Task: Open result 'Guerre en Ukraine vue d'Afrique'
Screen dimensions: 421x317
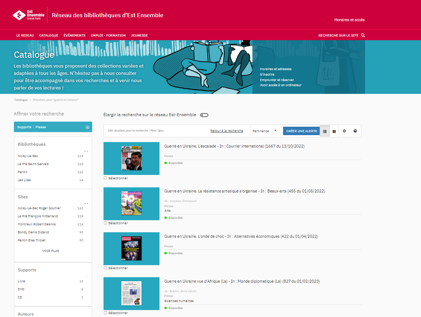Action: tap(242, 281)
